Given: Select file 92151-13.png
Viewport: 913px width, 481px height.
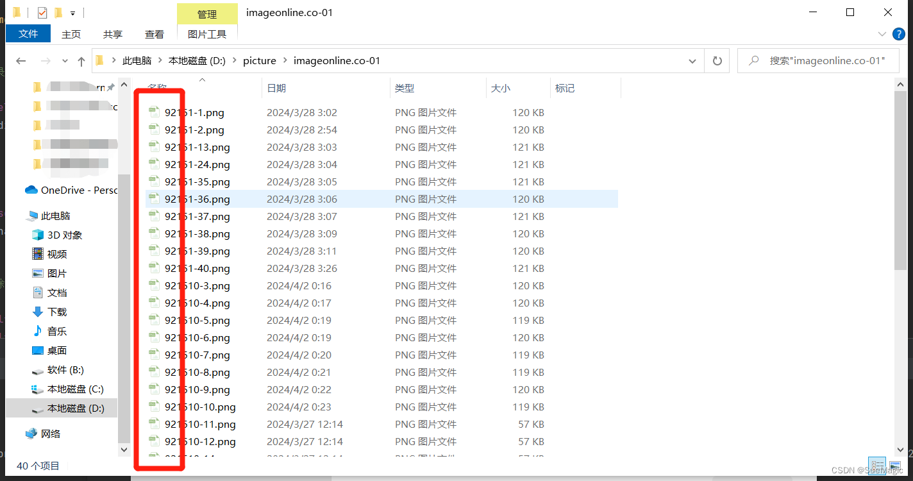Looking at the screenshot, I should click(x=197, y=148).
